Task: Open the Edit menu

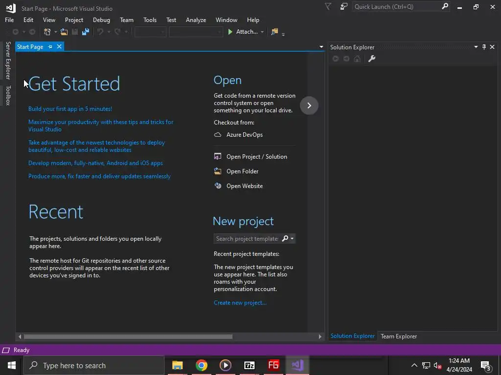Action: point(28,20)
